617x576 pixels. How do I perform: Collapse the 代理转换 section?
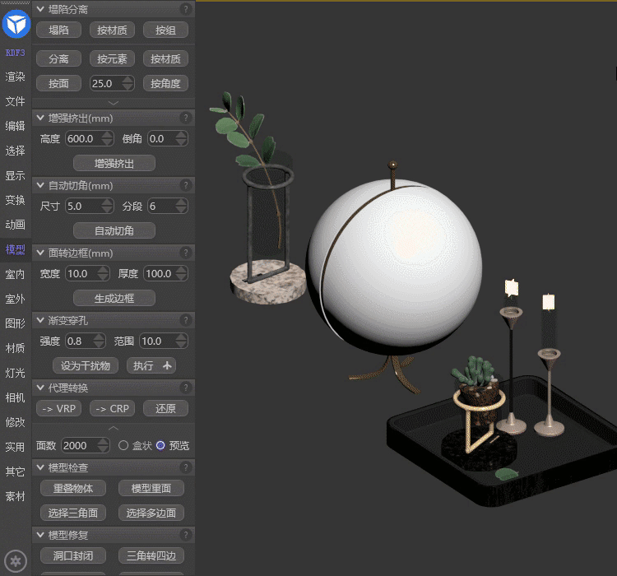pyautogui.click(x=40, y=388)
